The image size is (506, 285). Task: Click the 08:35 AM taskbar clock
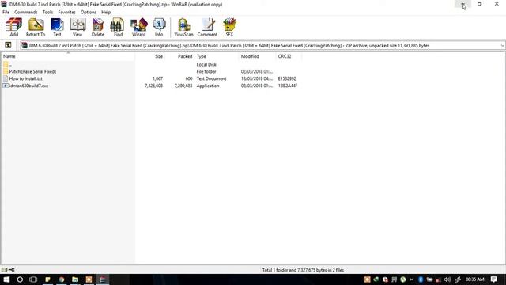point(474,279)
